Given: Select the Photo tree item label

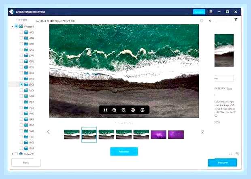Looking at the screenshot, I should [29, 26].
